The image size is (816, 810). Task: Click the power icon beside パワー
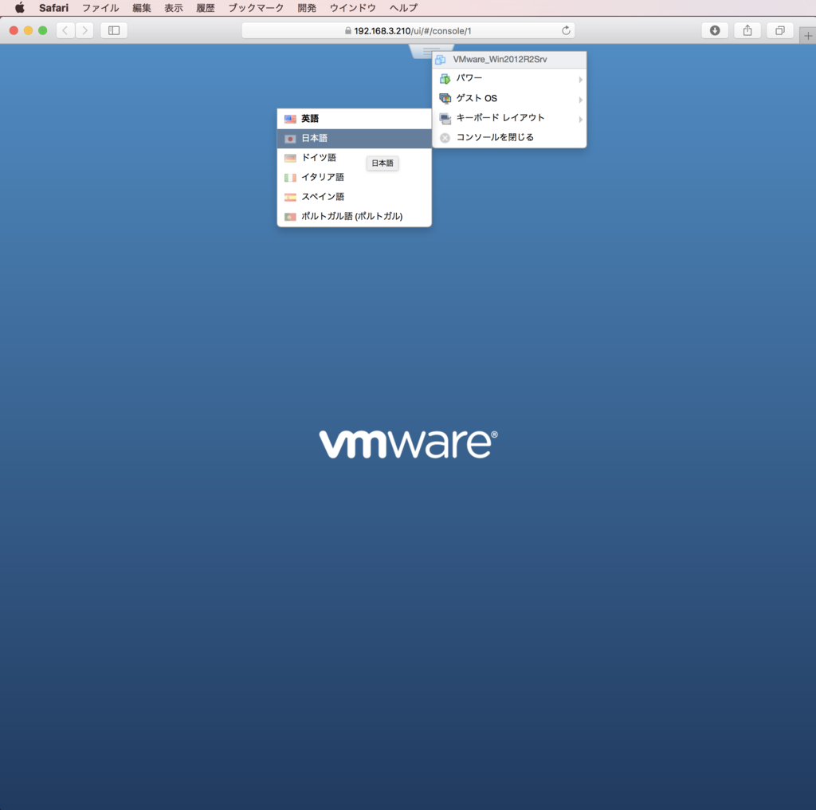(445, 79)
